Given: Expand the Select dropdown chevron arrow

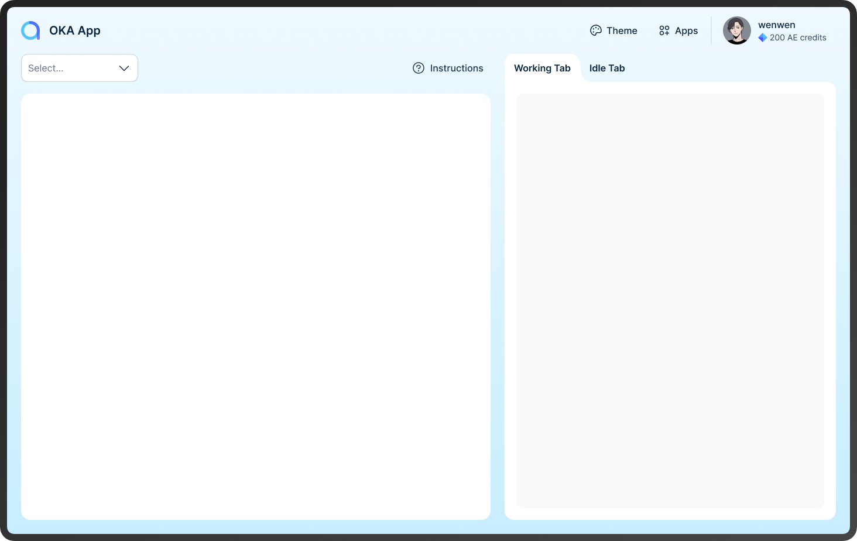Looking at the screenshot, I should click(x=124, y=68).
